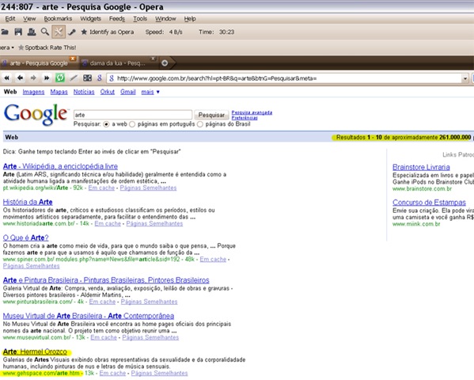Open the Help menu

[190, 19]
